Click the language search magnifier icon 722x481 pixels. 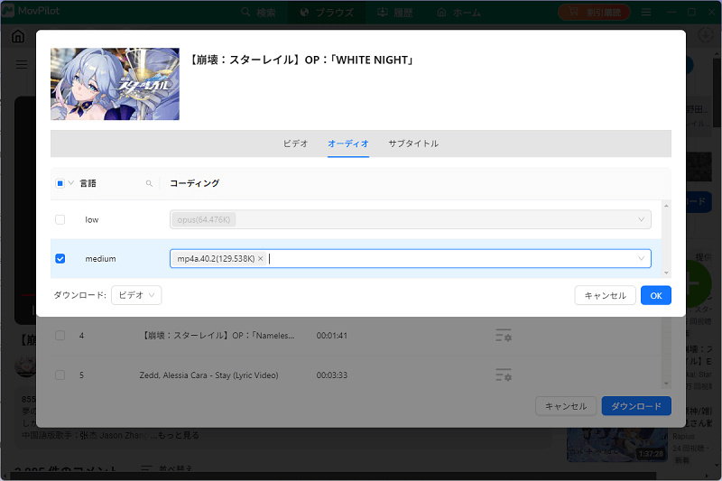point(149,183)
